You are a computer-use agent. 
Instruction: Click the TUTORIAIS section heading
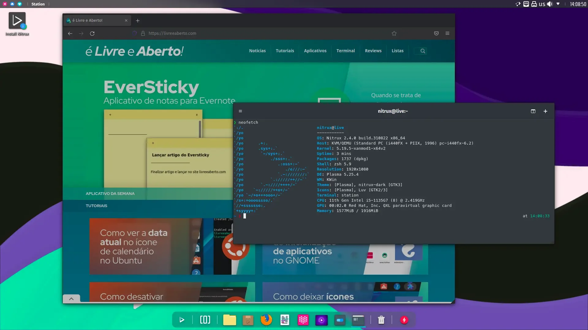pos(96,206)
